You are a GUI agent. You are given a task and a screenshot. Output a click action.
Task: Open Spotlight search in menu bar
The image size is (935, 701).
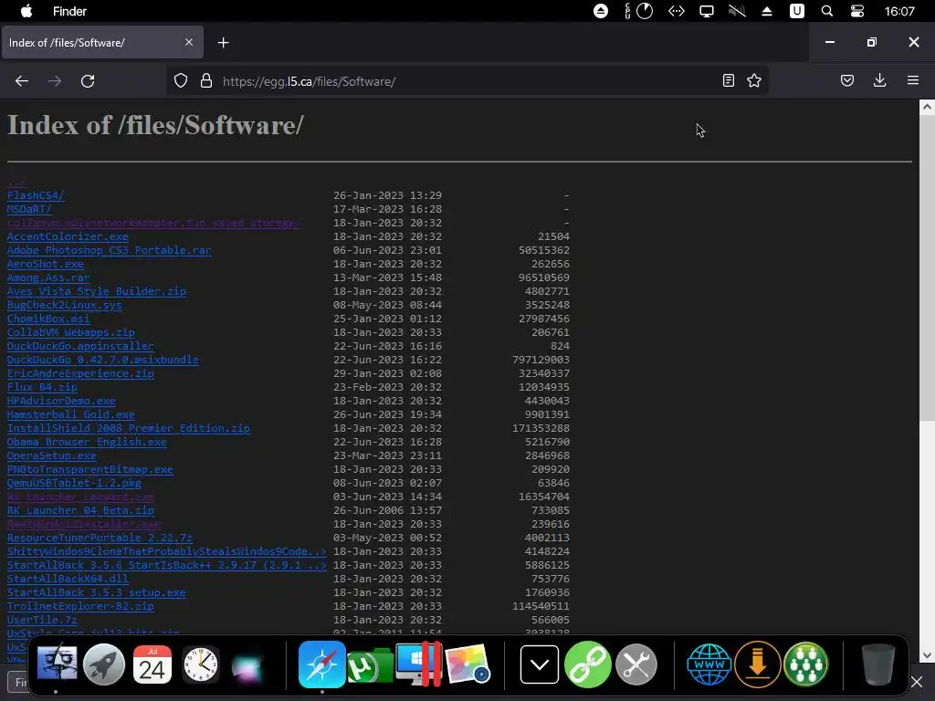[x=827, y=11]
